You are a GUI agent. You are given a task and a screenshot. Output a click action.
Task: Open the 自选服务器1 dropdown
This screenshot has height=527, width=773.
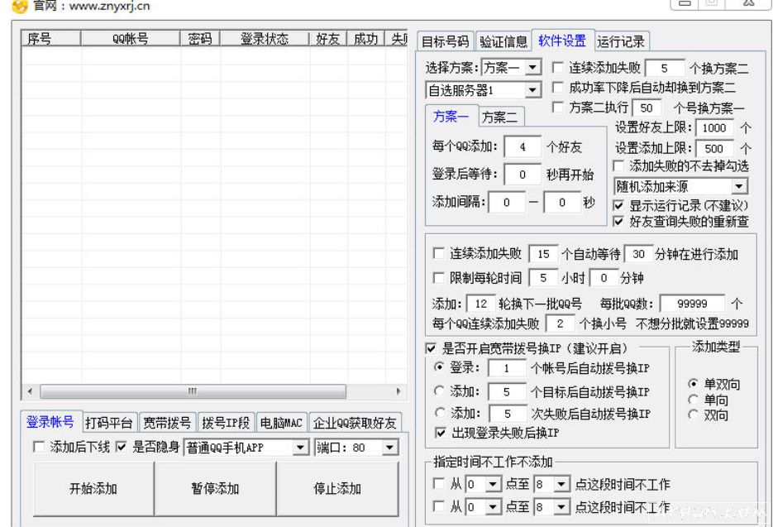click(x=532, y=90)
